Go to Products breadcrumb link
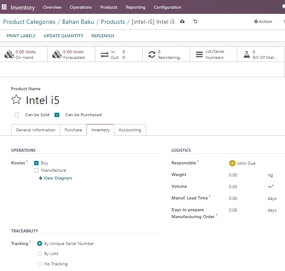The image size is (285, 271). [x=113, y=22]
